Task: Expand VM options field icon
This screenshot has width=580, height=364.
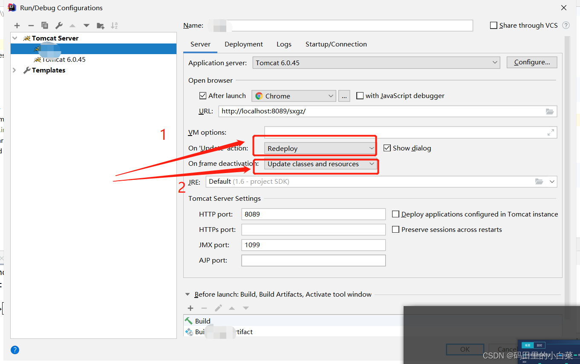Action: click(x=551, y=133)
